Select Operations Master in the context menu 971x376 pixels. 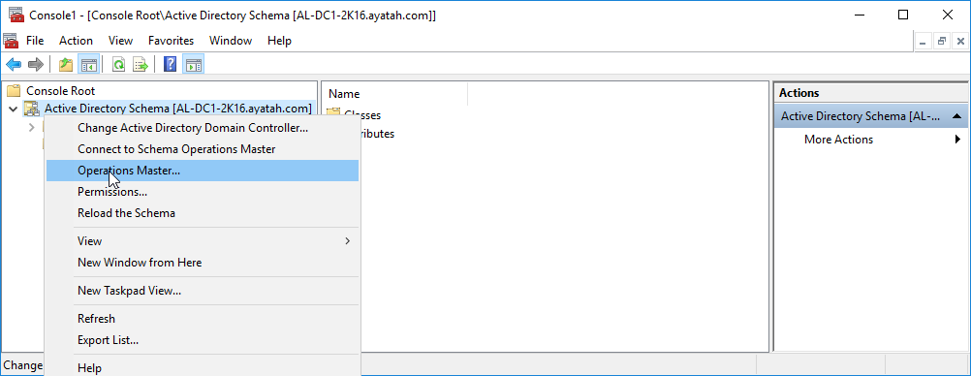point(203,171)
